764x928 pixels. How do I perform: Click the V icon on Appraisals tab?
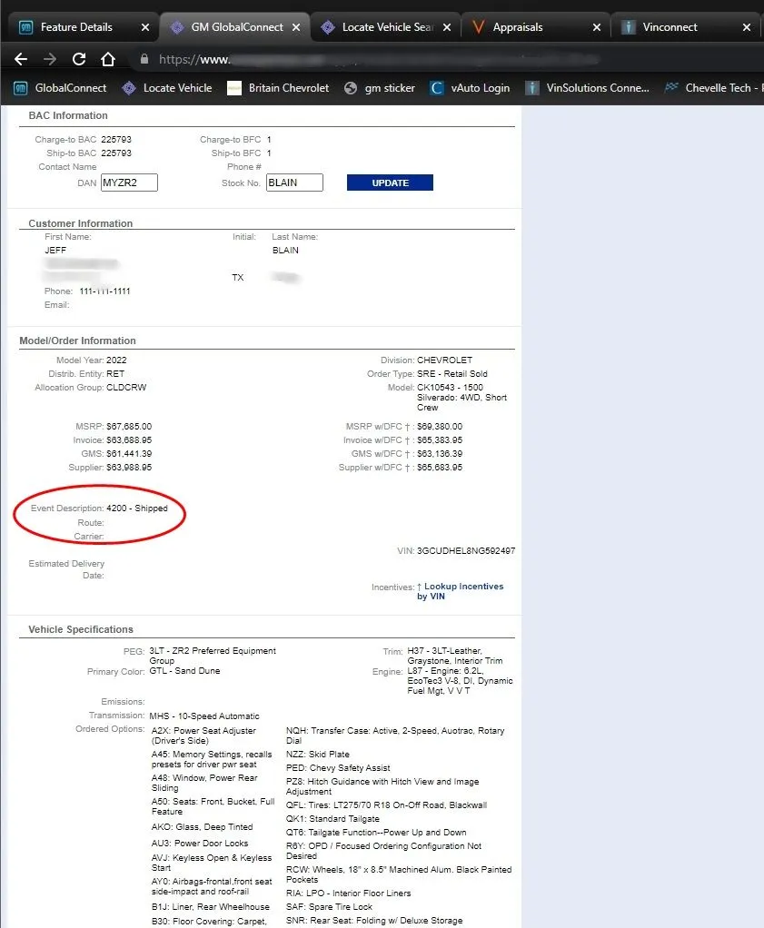tap(478, 27)
